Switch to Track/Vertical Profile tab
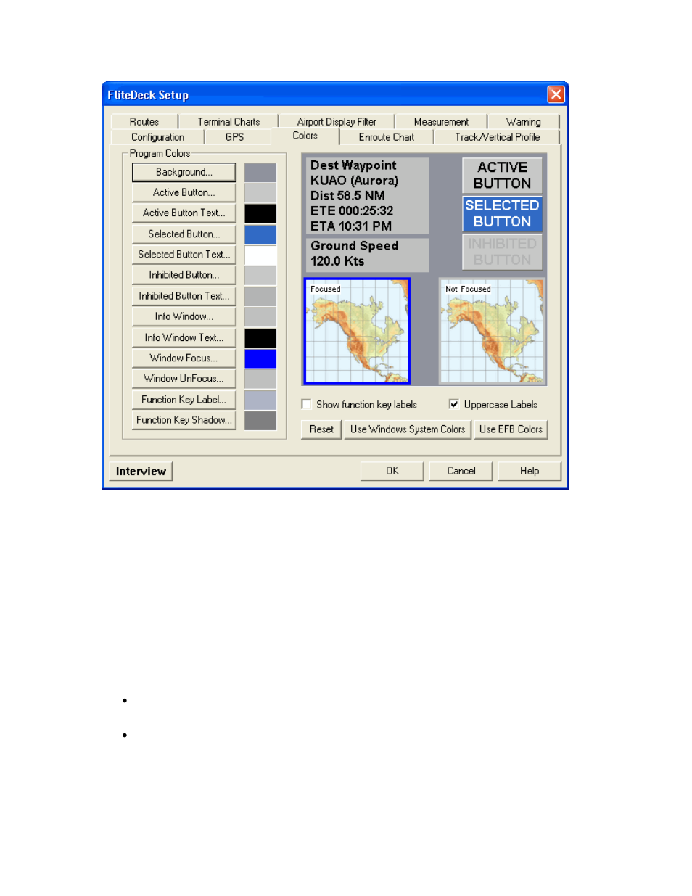 [x=497, y=137]
